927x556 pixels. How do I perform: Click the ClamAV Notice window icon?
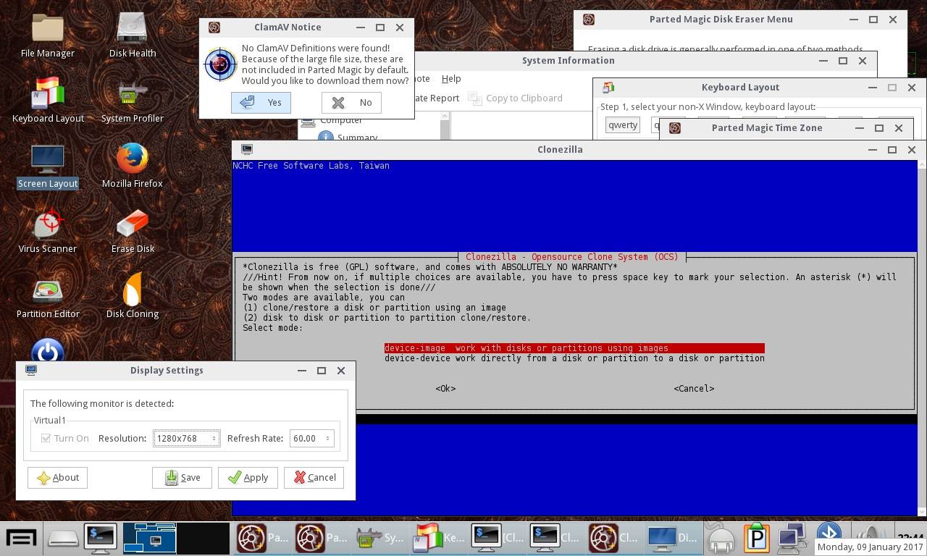point(214,28)
